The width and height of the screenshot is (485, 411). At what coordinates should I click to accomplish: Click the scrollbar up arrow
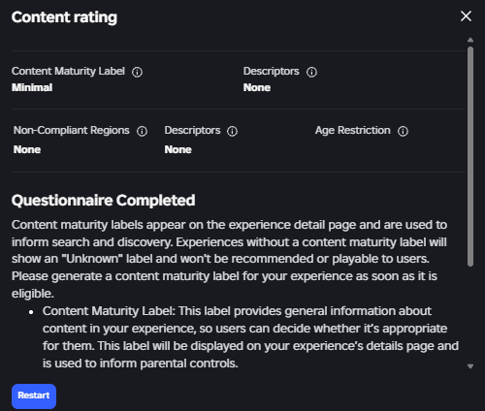pos(470,40)
